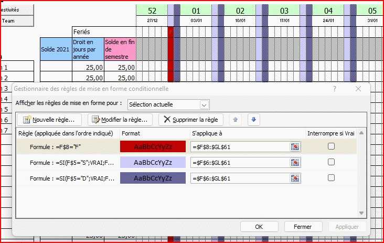The height and width of the screenshot is (243, 384).
Task: Select the red format preview swatch
Action: (153, 147)
